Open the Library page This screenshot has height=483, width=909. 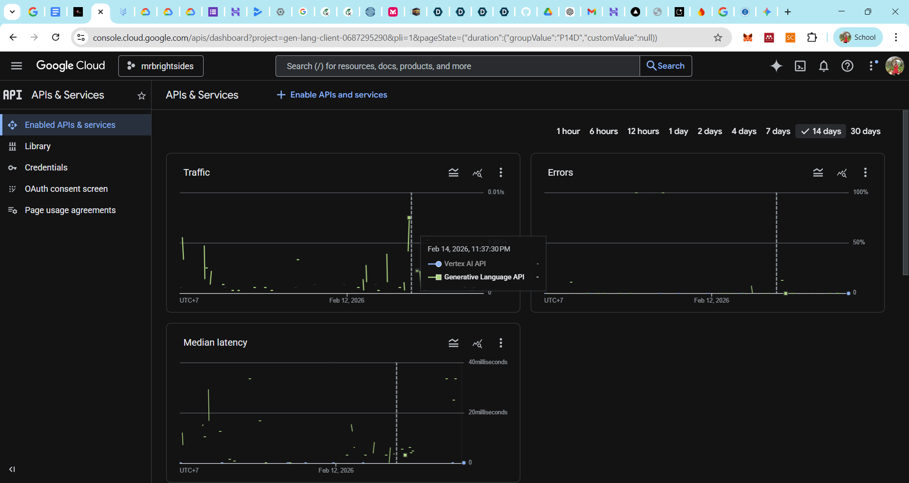76,146
